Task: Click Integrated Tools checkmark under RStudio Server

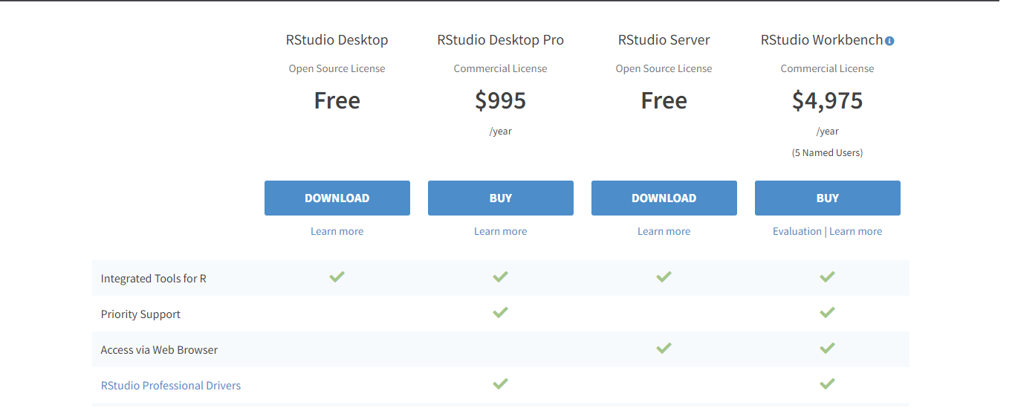Action: [664, 276]
